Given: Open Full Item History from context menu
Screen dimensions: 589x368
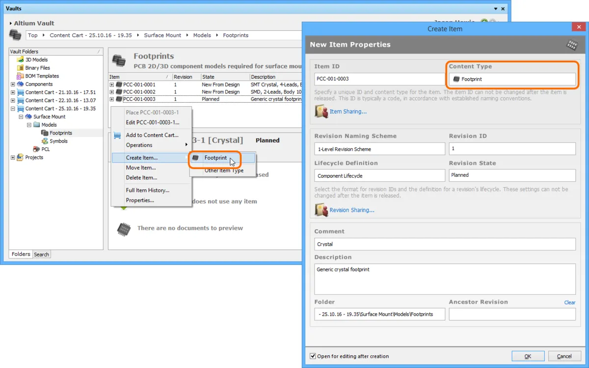Looking at the screenshot, I should 151,190.
